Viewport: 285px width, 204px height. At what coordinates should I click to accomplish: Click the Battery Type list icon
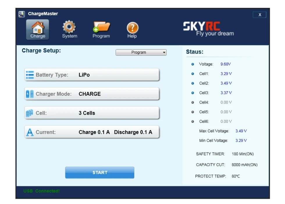30,75
